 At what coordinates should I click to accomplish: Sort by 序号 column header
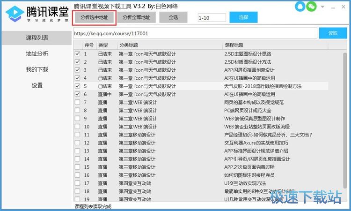coord(89,45)
